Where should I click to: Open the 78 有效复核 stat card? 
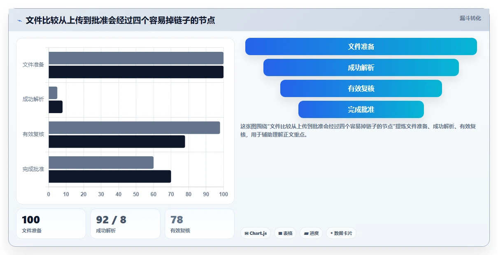coord(200,224)
